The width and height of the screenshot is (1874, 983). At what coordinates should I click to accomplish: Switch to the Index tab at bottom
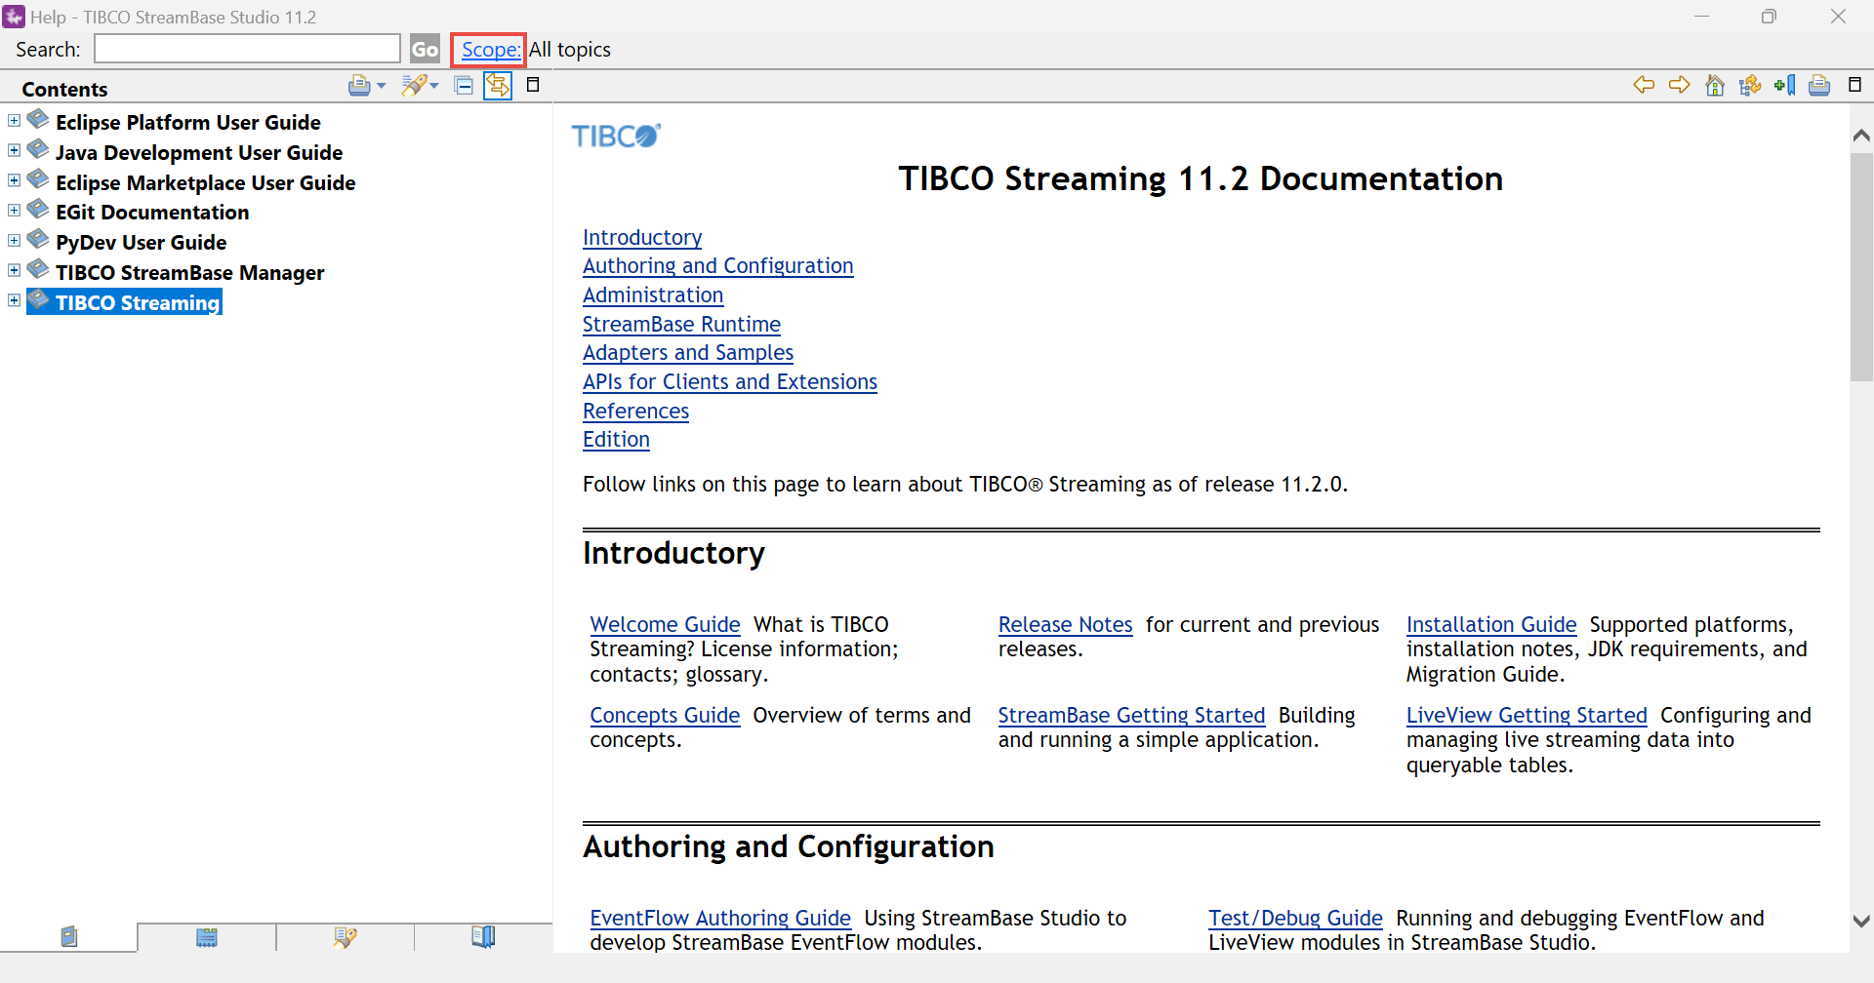(x=207, y=937)
